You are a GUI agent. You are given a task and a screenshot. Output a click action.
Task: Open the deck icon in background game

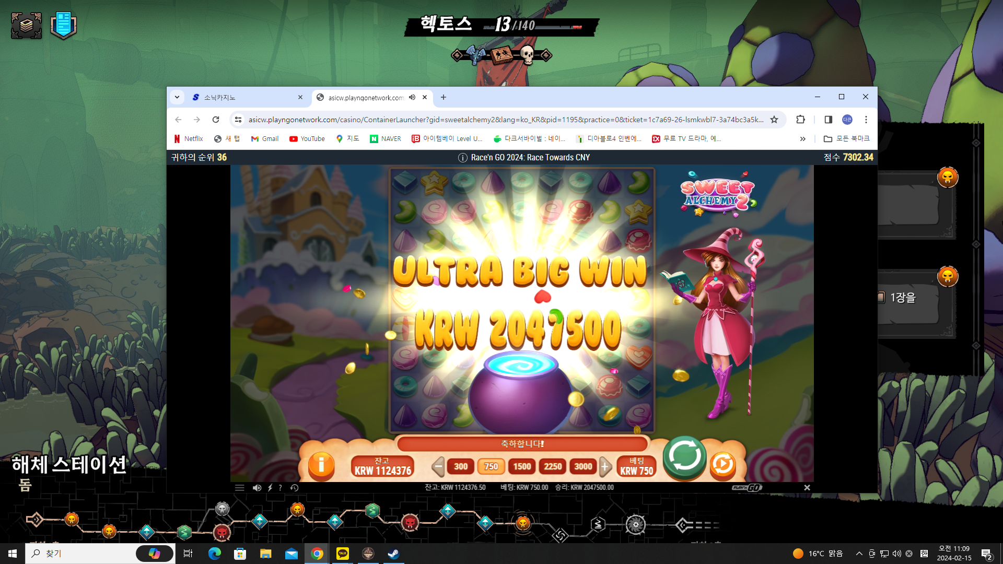click(x=26, y=25)
